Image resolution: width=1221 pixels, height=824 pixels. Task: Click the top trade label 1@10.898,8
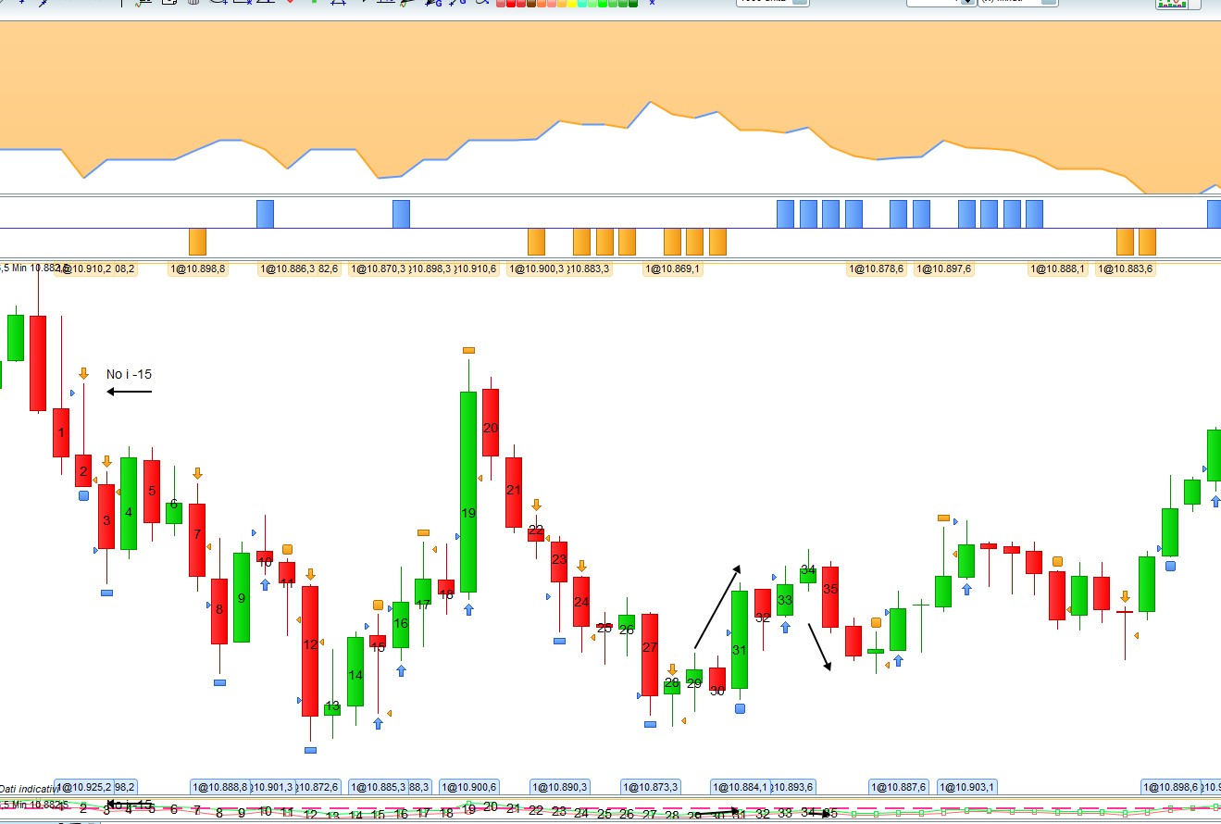(x=196, y=268)
